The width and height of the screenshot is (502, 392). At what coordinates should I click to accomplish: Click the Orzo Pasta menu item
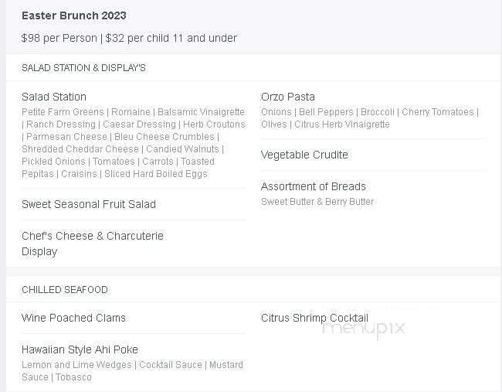tap(288, 97)
